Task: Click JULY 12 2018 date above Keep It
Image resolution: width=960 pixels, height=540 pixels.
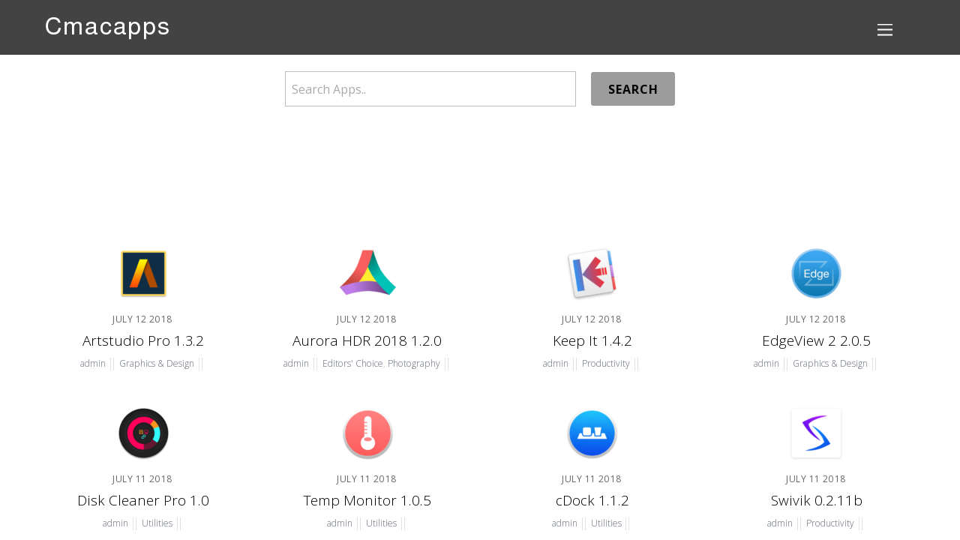Action: [592, 319]
